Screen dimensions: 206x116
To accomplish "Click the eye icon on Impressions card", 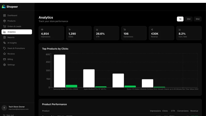I will [42, 30].
